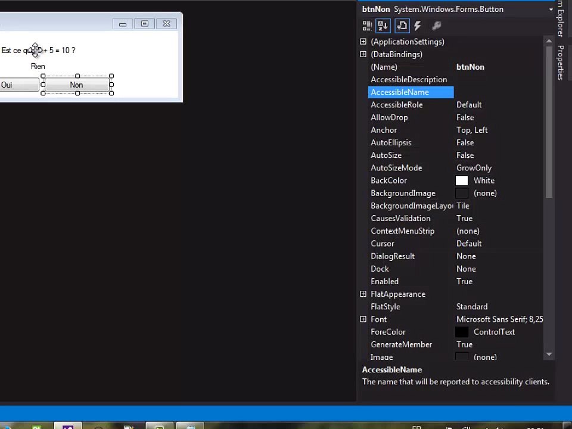The height and width of the screenshot is (429, 572).
Task: Show the Properties page icon in toolbar
Action: (x=402, y=26)
